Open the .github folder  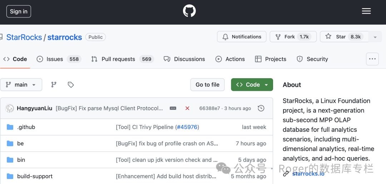26,127
